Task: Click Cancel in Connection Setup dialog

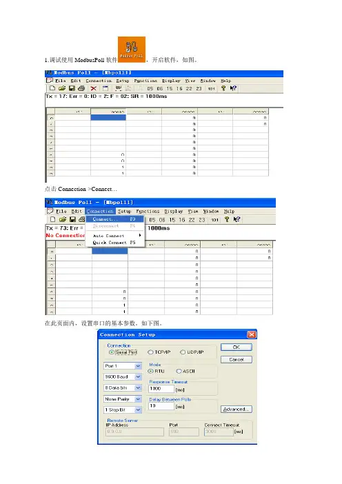Action: point(236,360)
